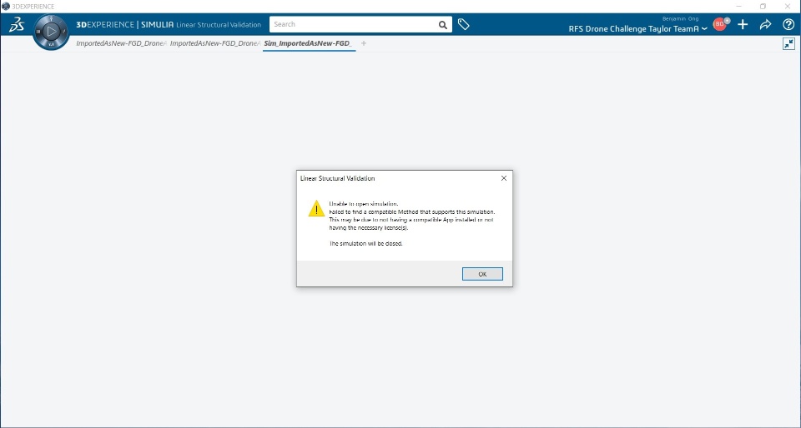The height and width of the screenshot is (428, 801).
Task: Click 'The simulation will be closed.' text
Action: click(365, 243)
